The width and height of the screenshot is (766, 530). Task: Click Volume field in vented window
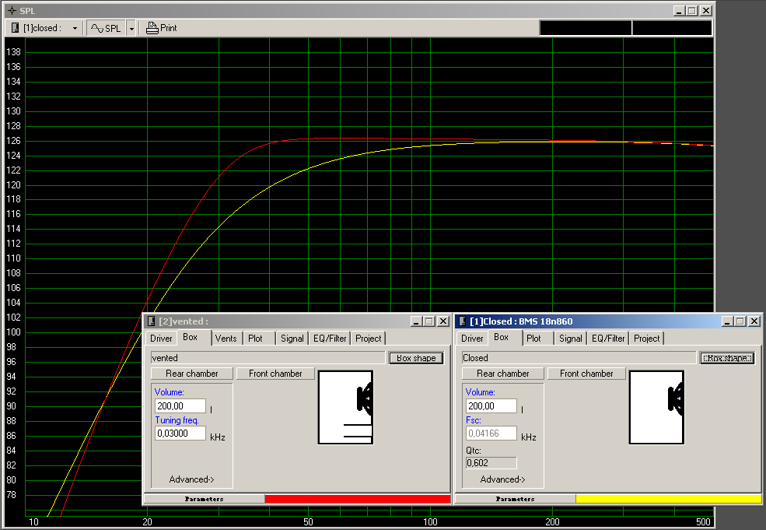180,405
